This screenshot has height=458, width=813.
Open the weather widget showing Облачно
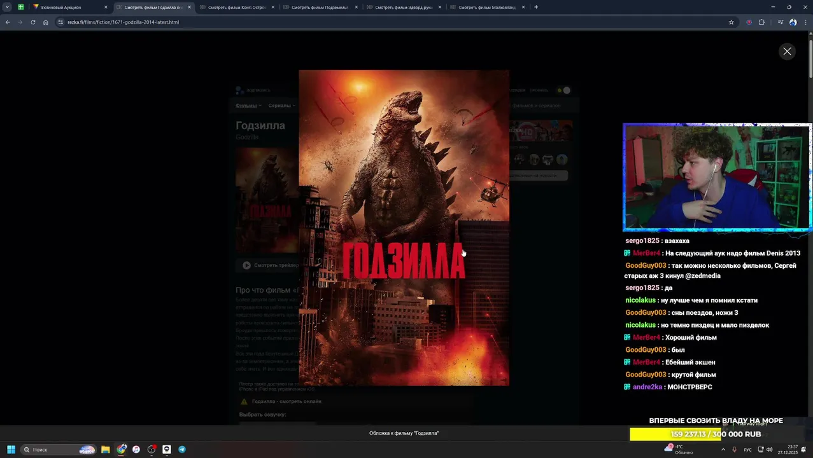[x=679, y=450]
